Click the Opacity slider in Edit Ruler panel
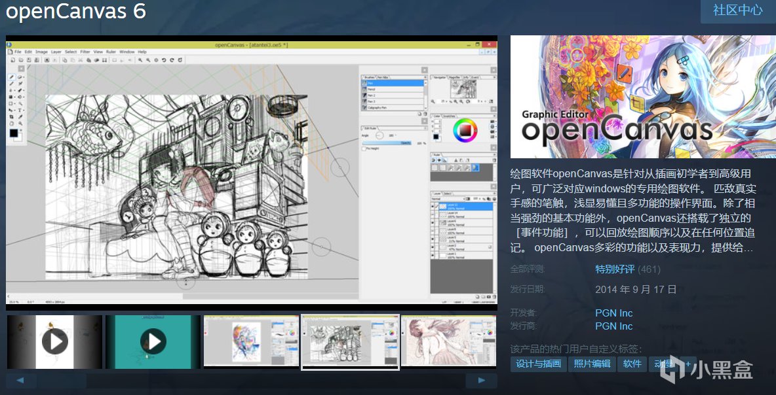The width and height of the screenshot is (776, 395). click(387, 143)
